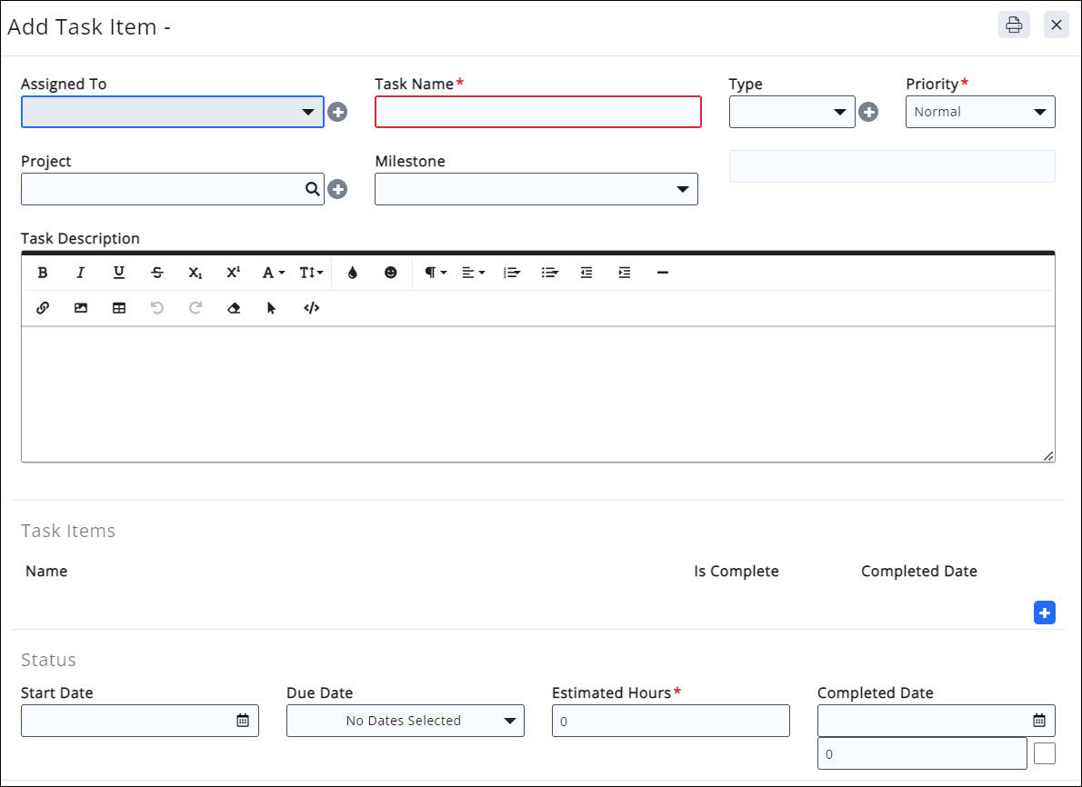Viewport: 1082px width, 787px height.
Task: Insert a link using the link icon
Action: (43, 308)
